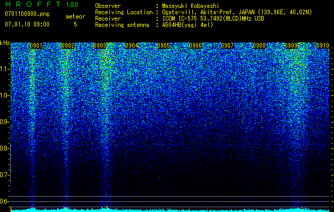Image resolution: width=334 pixels, height=212 pixels.
Task: Click the 0902 time marker
Action: tap(68, 46)
